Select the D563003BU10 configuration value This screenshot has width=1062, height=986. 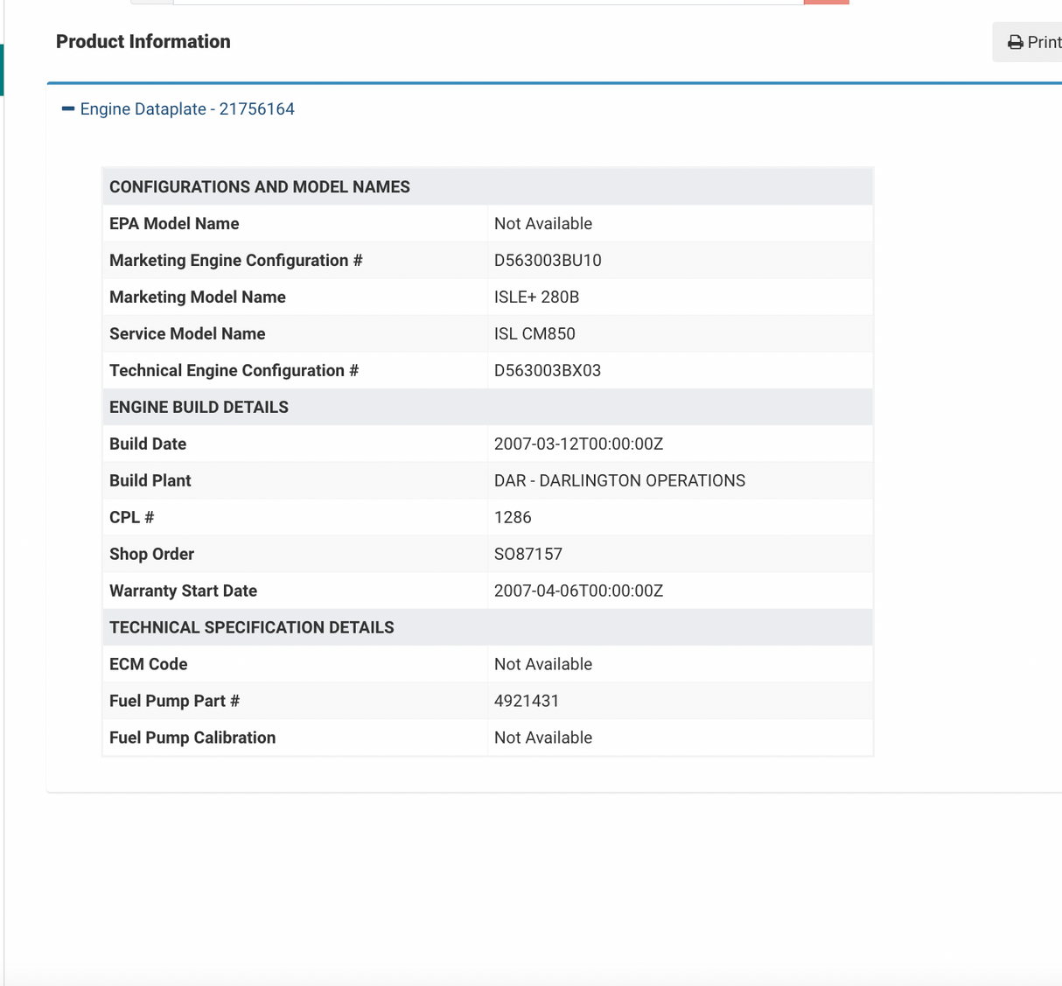coord(548,261)
